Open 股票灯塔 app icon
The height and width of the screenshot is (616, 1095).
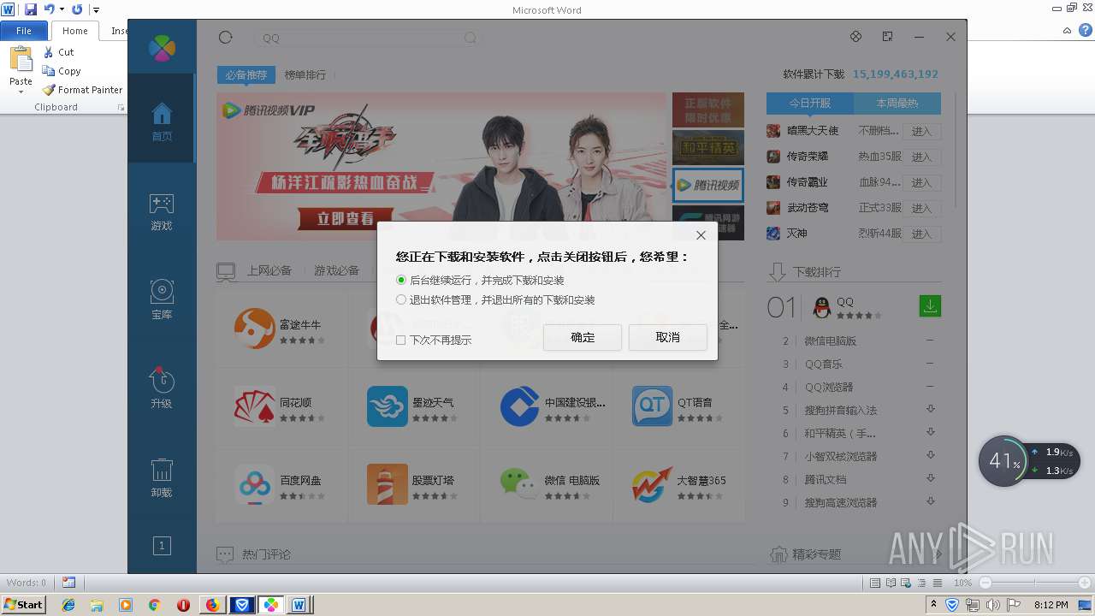coord(387,484)
